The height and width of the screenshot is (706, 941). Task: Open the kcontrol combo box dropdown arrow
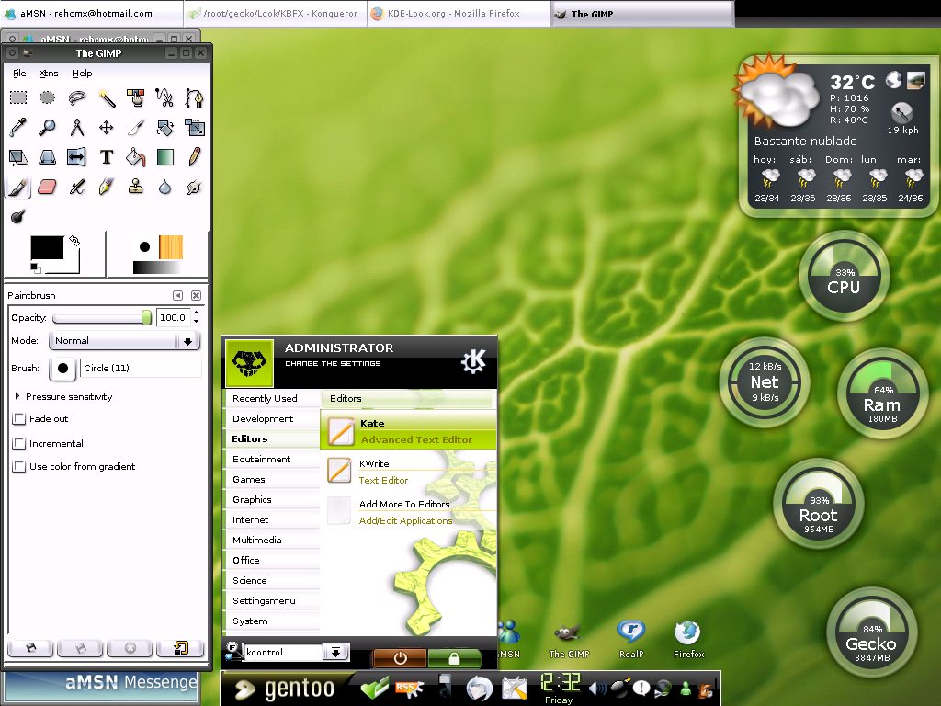click(x=336, y=652)
